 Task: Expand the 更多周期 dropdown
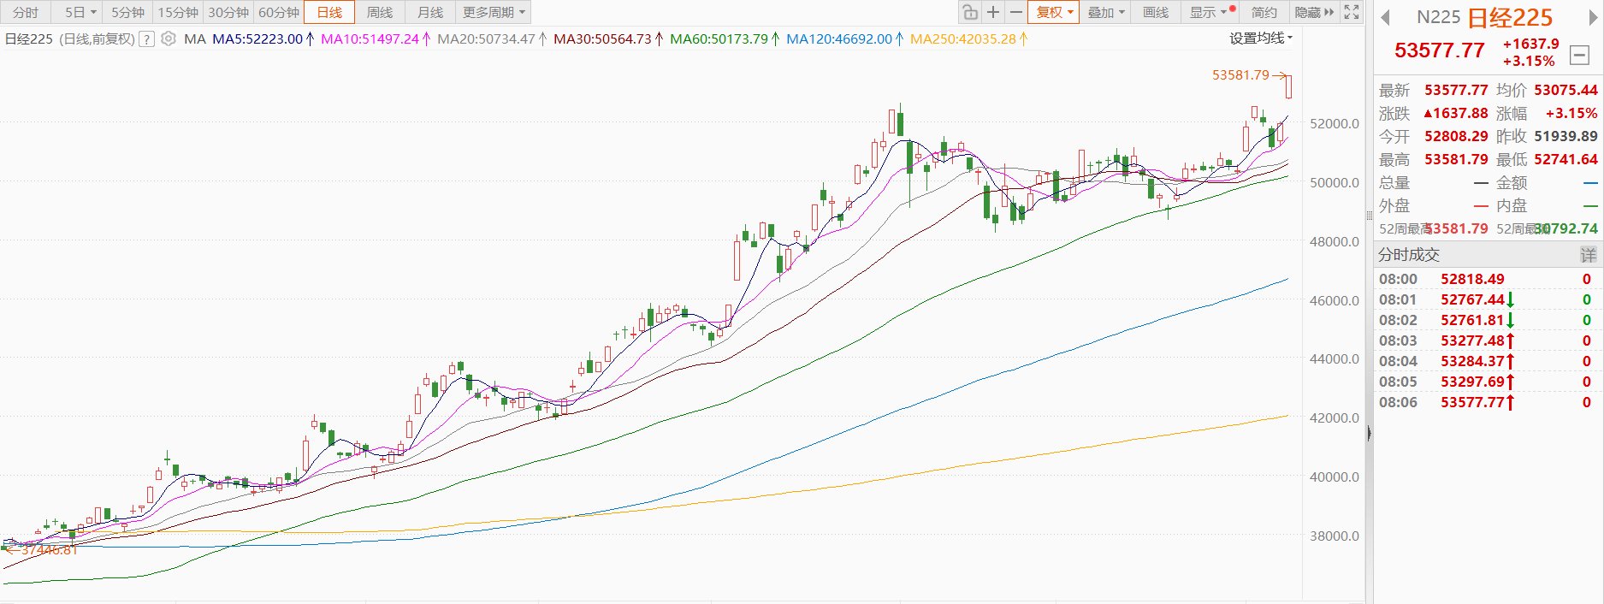[494, 12]
